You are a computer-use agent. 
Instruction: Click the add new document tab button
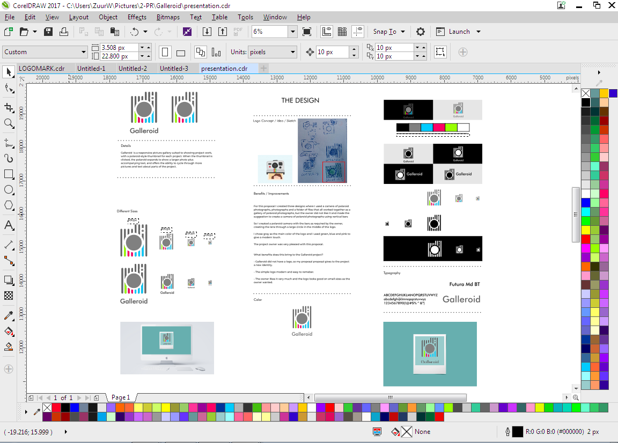(264, 69)
